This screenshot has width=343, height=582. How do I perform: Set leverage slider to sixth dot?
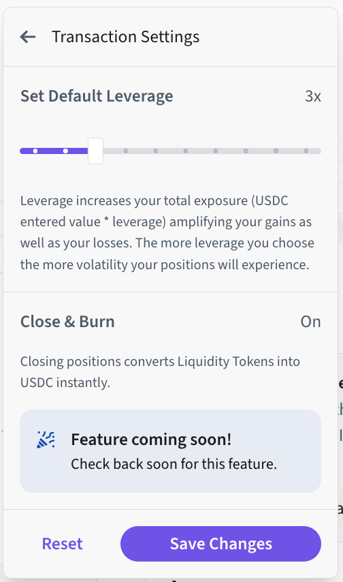[x=185, y=151]
